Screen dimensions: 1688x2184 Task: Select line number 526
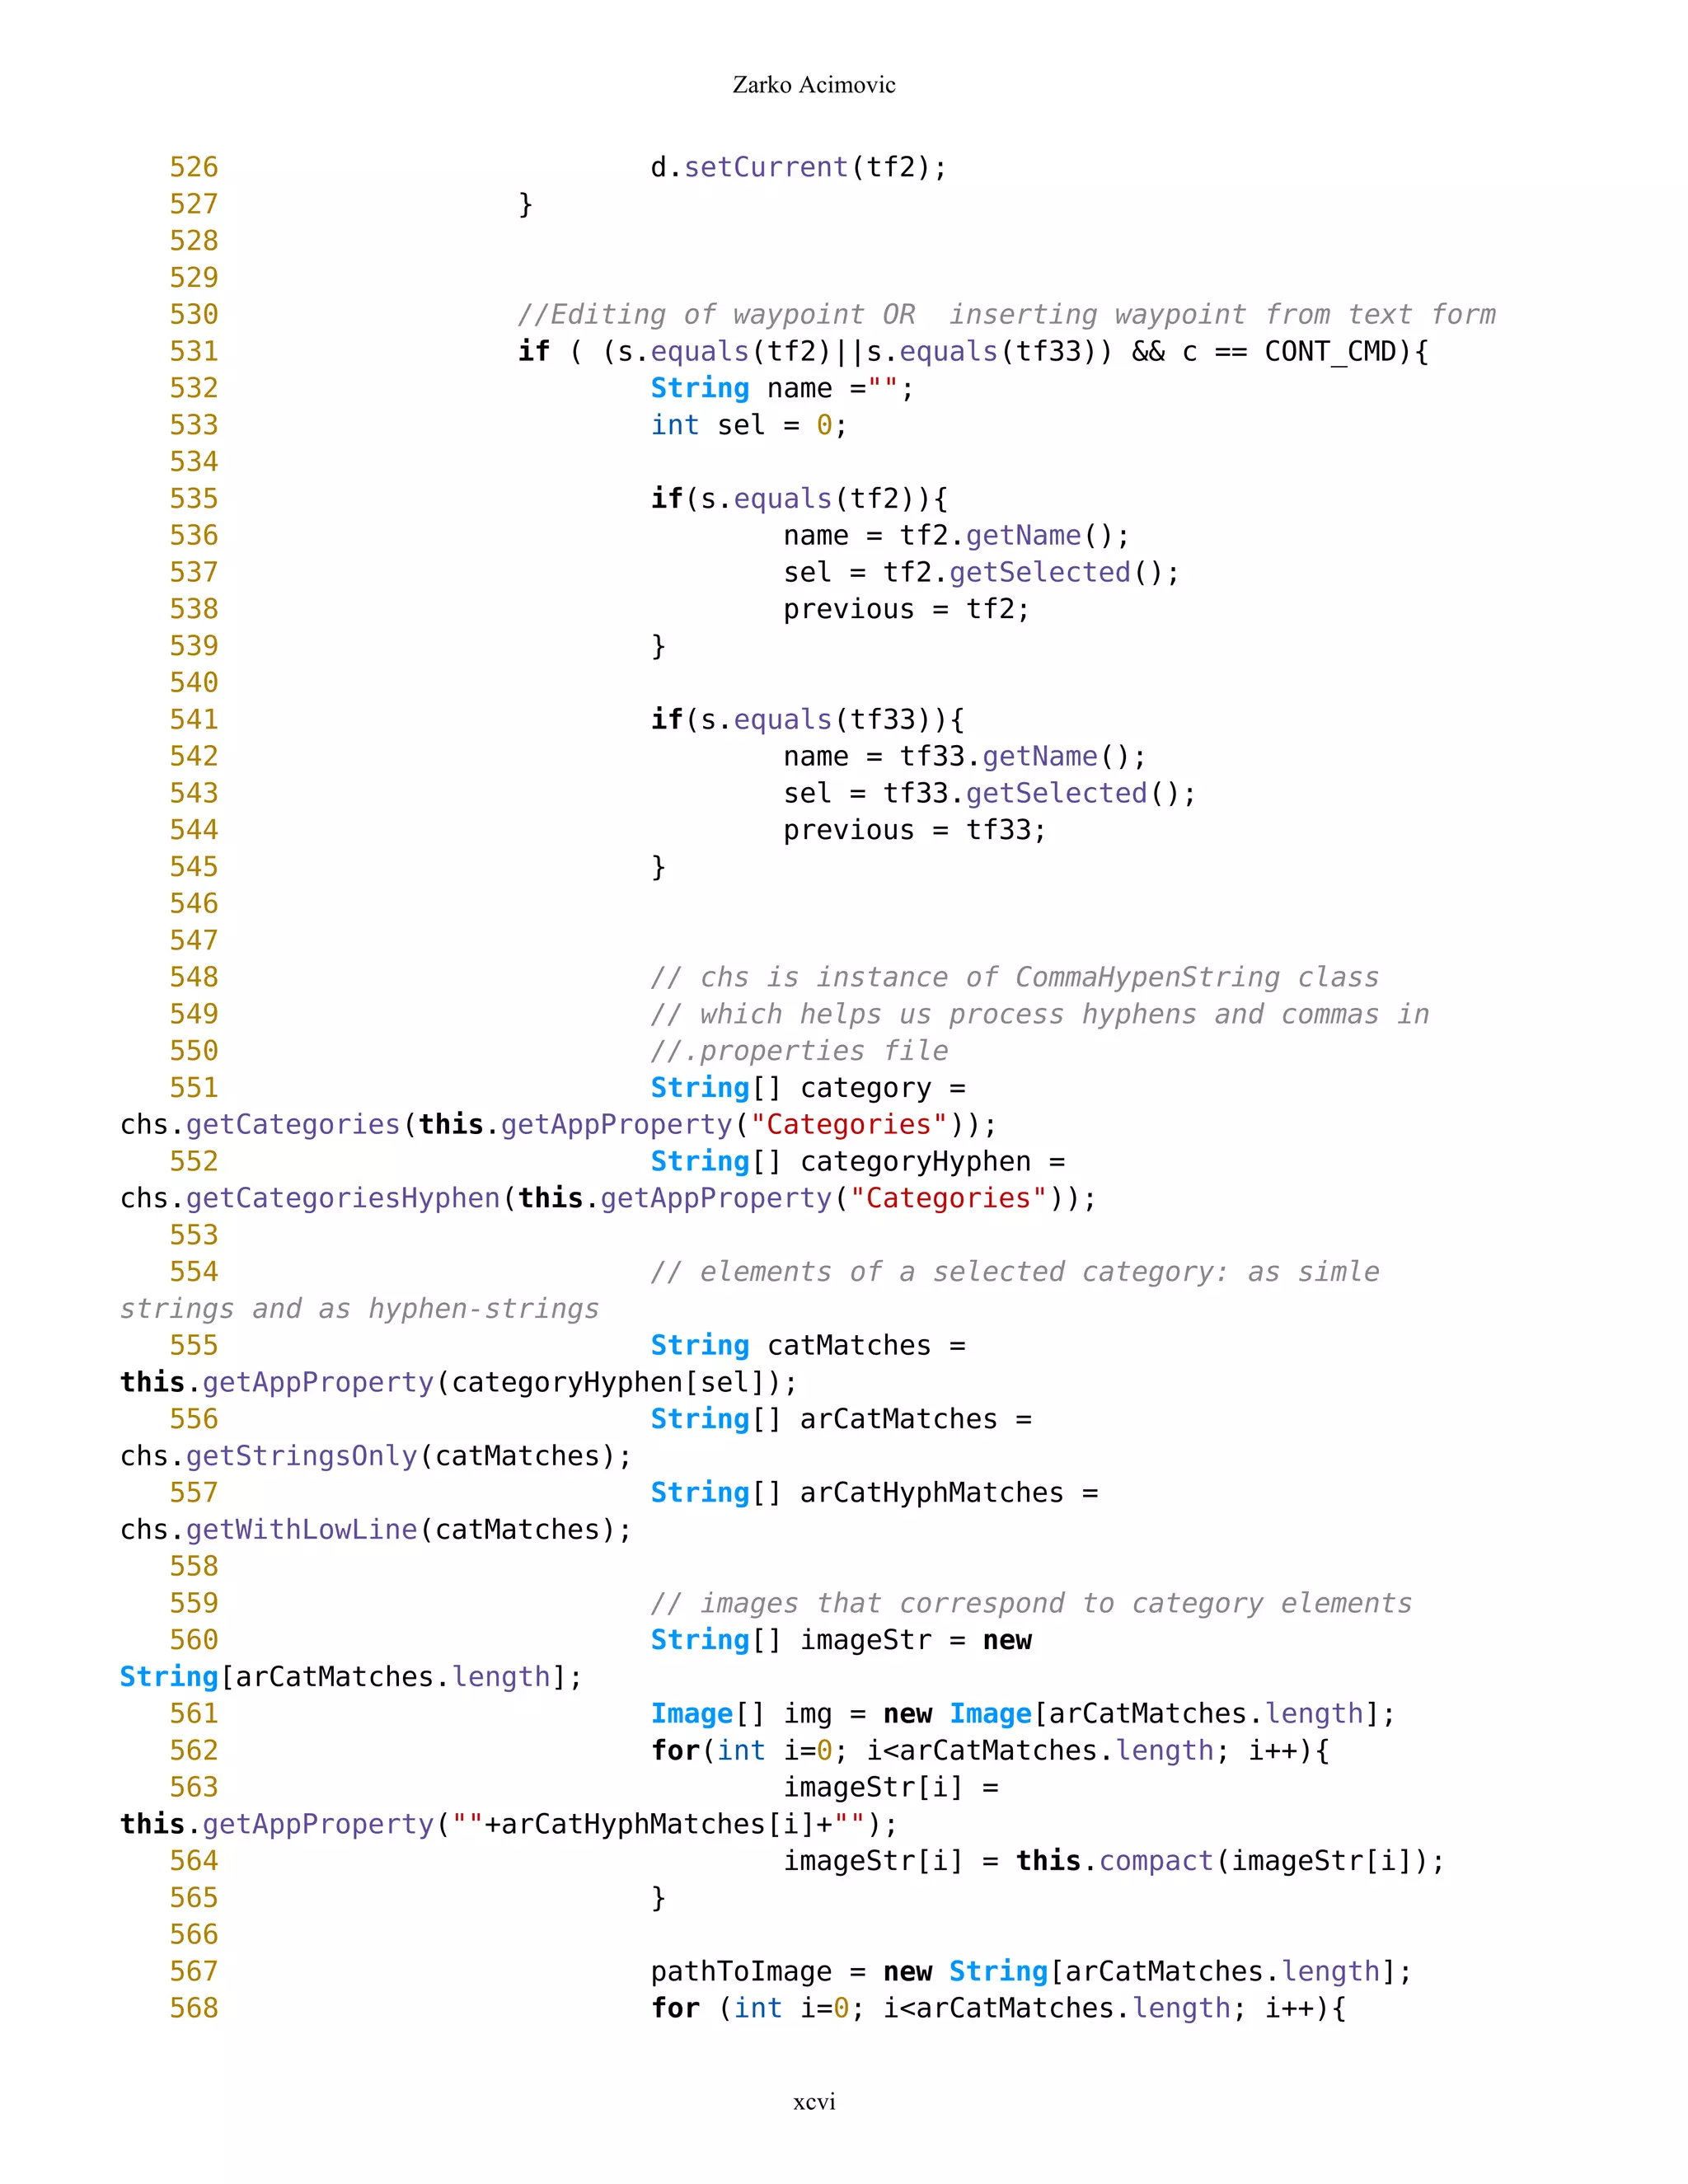194,167
